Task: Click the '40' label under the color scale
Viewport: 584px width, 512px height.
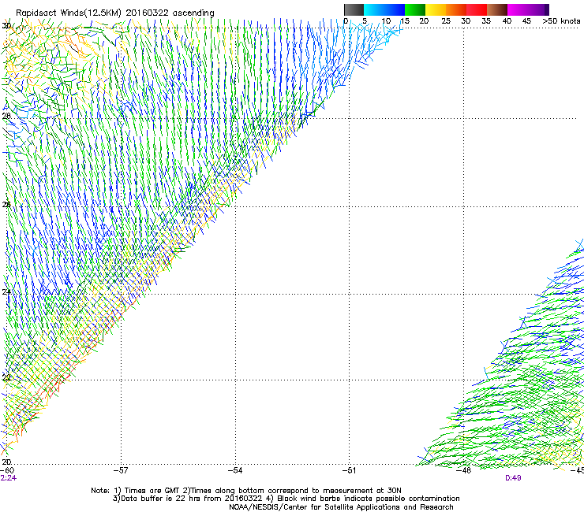Action: (x=507, y=21)
